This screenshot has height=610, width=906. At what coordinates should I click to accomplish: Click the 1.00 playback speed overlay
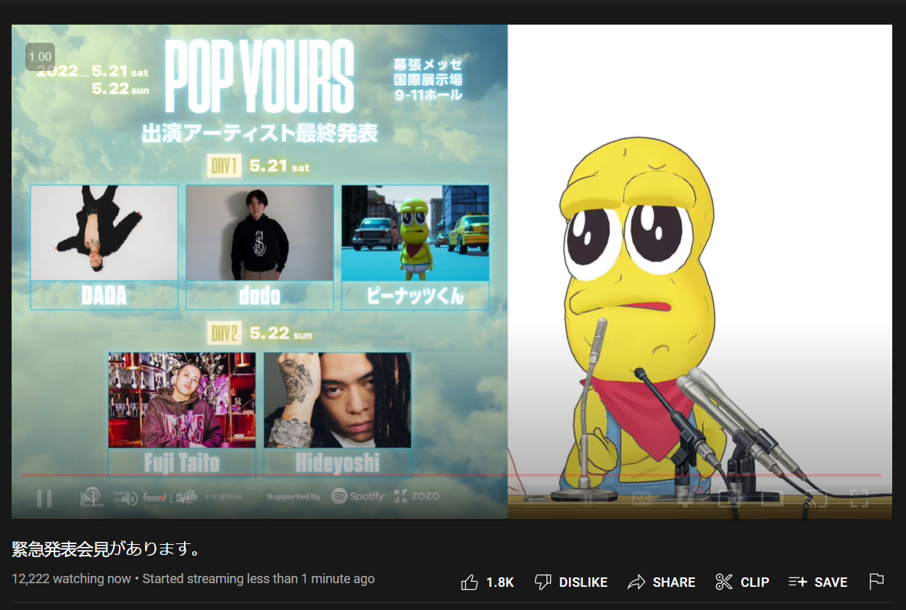pyautogui.click(x=40, y=57)
